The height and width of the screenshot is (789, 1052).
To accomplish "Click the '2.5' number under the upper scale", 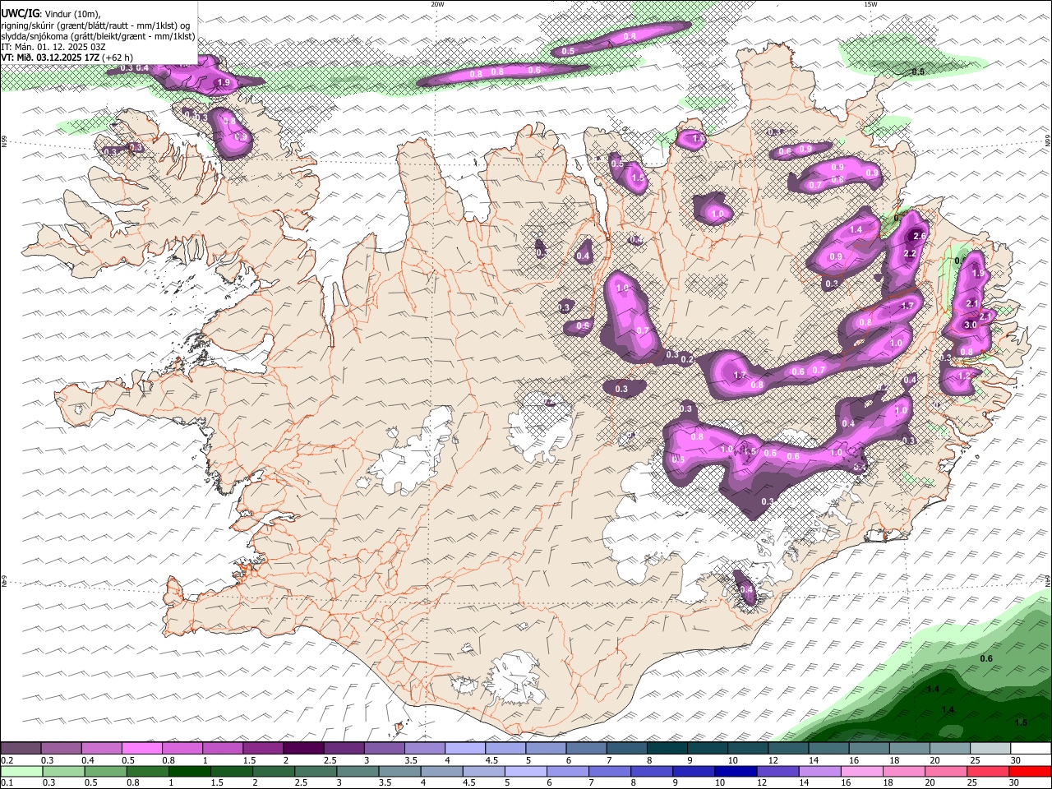I will coord(330,760).
